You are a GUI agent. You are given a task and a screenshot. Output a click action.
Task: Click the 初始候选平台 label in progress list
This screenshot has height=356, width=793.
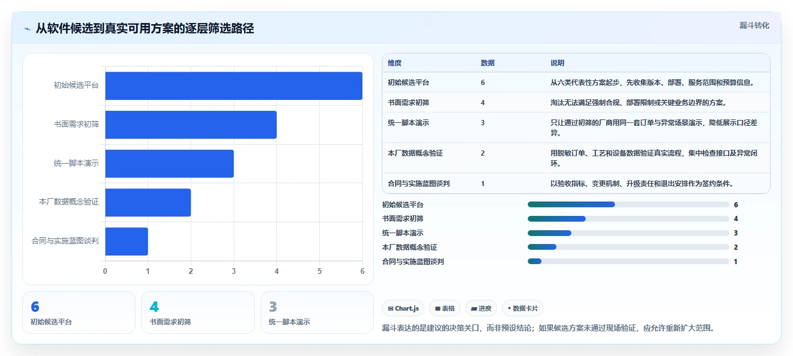click(x=403, y=204)
